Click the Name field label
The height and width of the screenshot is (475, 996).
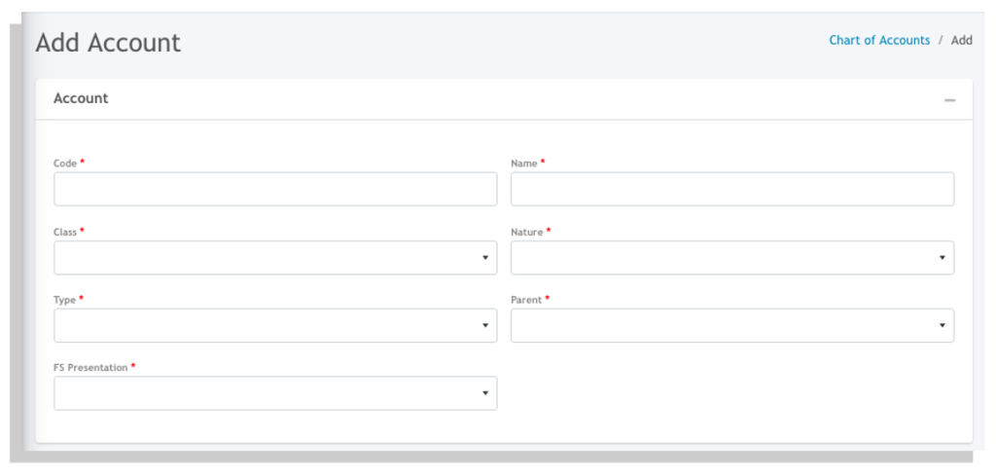(x=524, y=164)
